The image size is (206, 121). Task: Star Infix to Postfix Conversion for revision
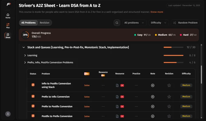coord(169,85)
